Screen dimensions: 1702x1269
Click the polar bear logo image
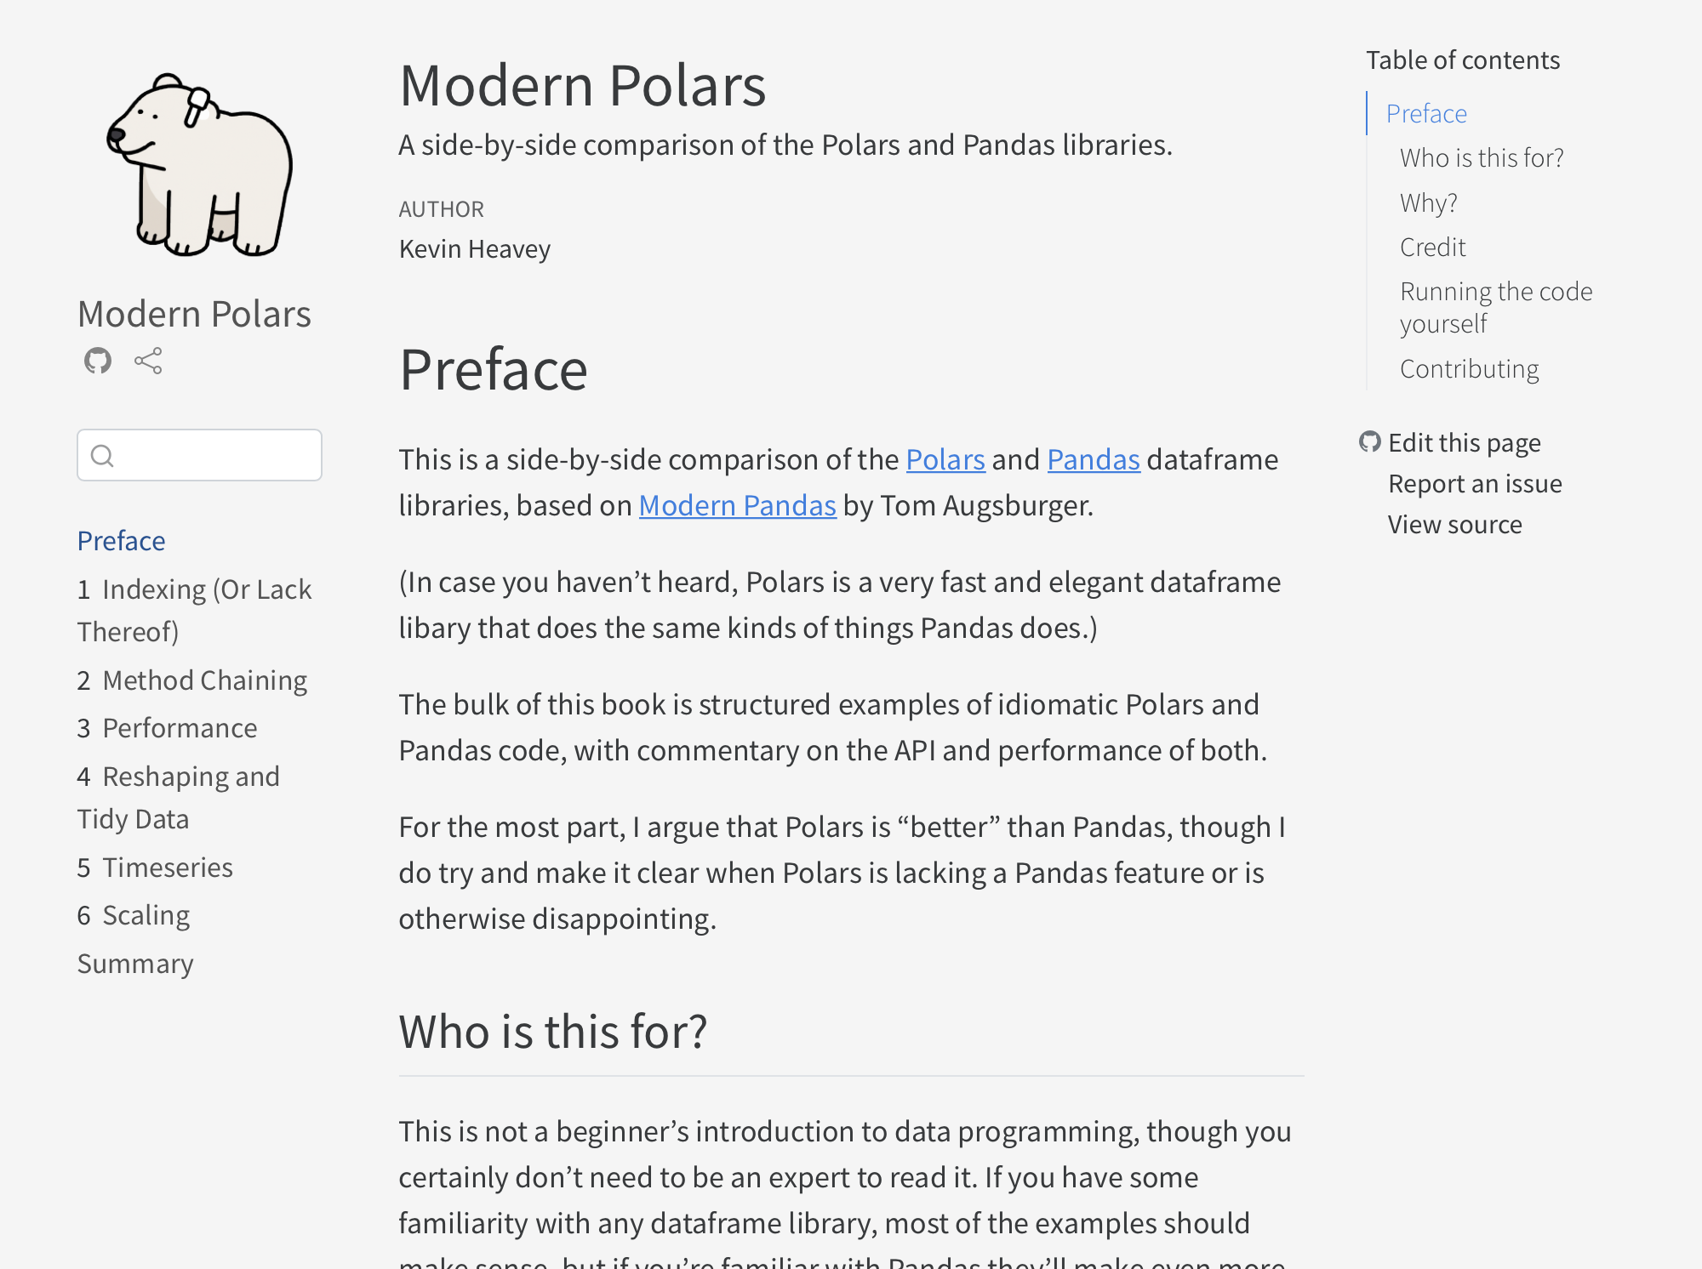pyautogui.click(x=199, y=165)
